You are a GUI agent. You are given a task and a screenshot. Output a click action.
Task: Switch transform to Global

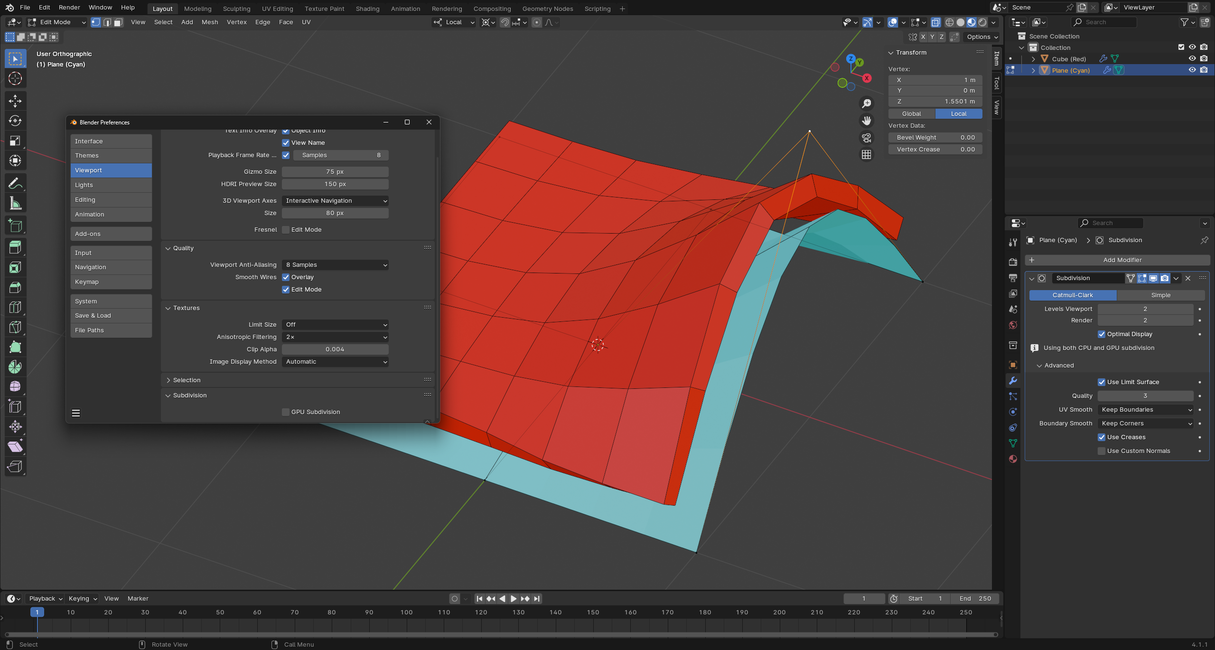point(911,114)
